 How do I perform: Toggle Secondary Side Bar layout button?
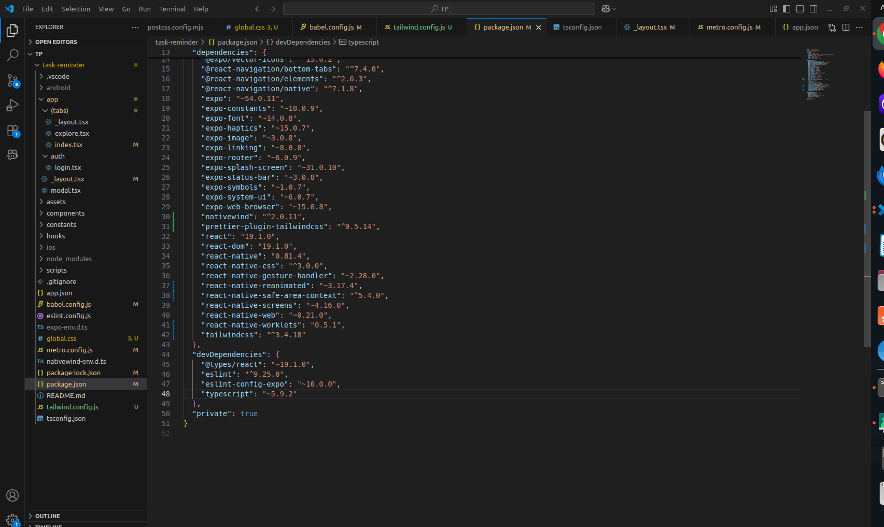[813, 9]
